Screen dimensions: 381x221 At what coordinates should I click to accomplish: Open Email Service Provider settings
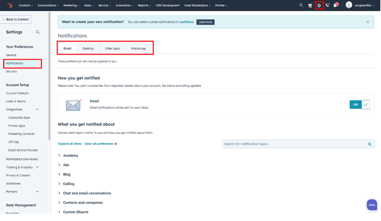pyautogui.click(x=23, y=150)
